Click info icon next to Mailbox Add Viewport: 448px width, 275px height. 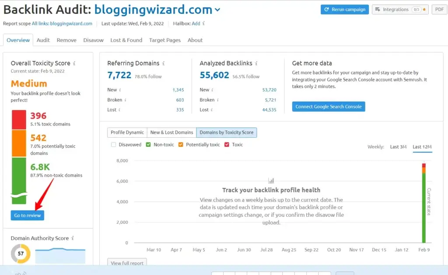[x=204, y=24]
